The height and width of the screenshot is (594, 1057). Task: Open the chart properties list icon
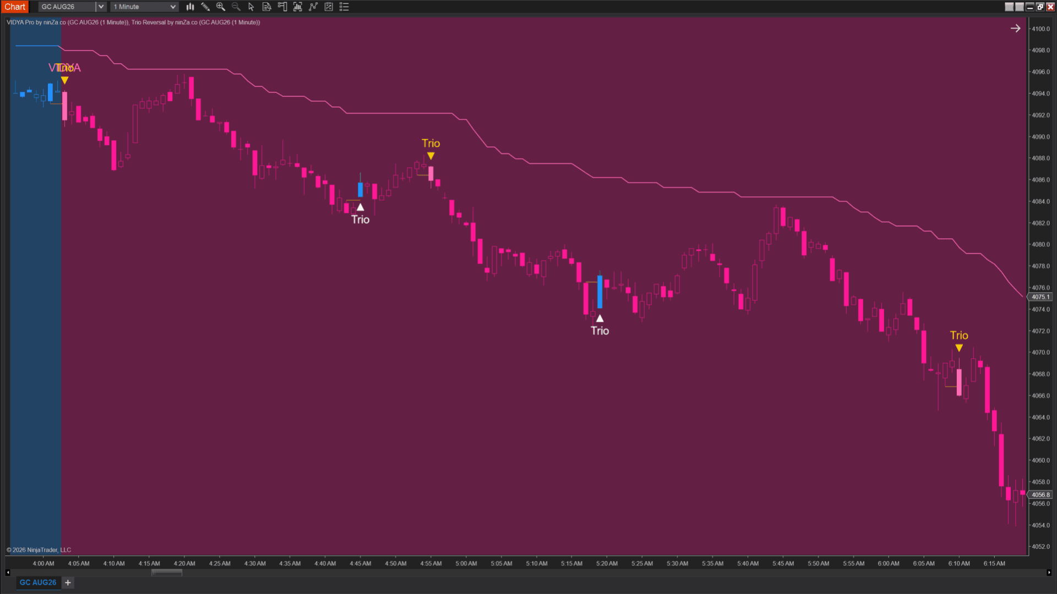pyautogui.click(x=344, y=7)
